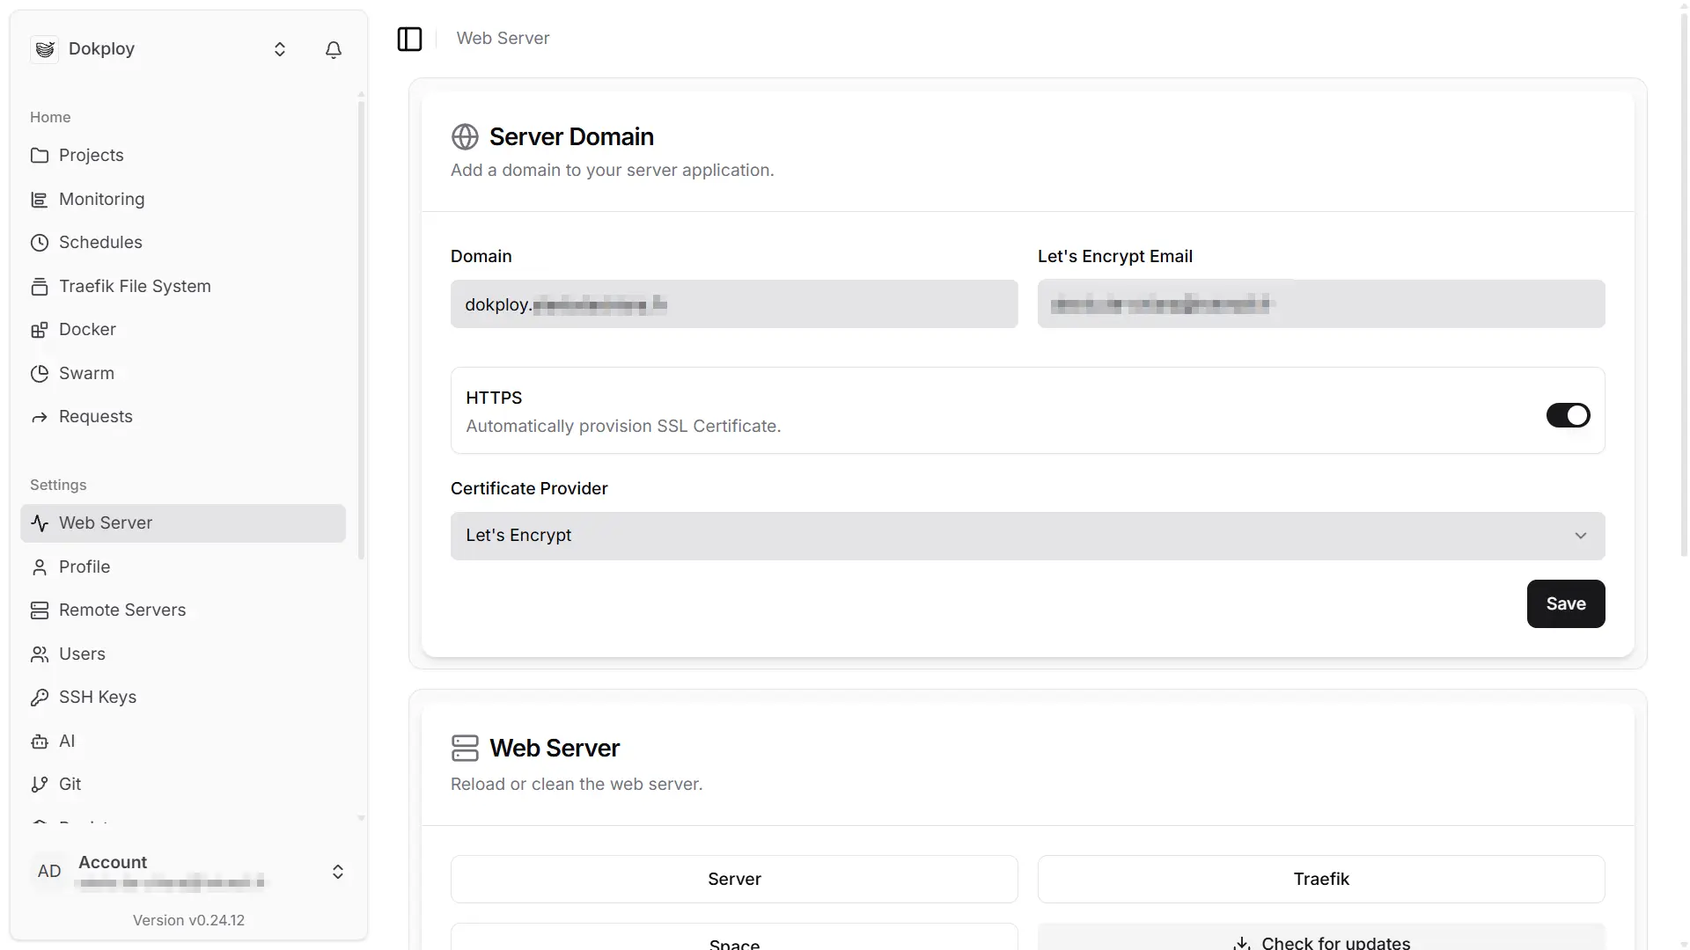The width and height of the screenshot is (1690, 950).
Task: Click the Swarm pie icon
Action: [40, 374]
